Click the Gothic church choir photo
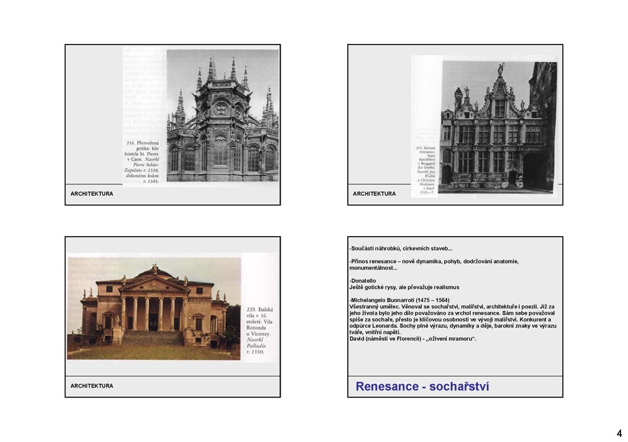628x442 pixels. coord(223,116)
